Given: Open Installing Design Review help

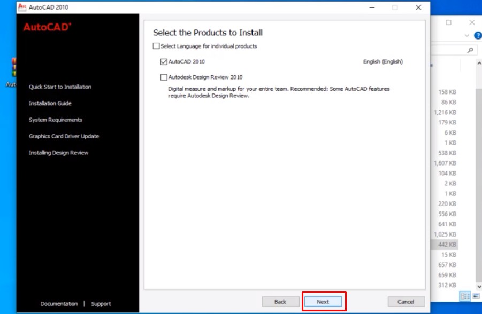Looking at the screenshot, I should pos(58,153).
